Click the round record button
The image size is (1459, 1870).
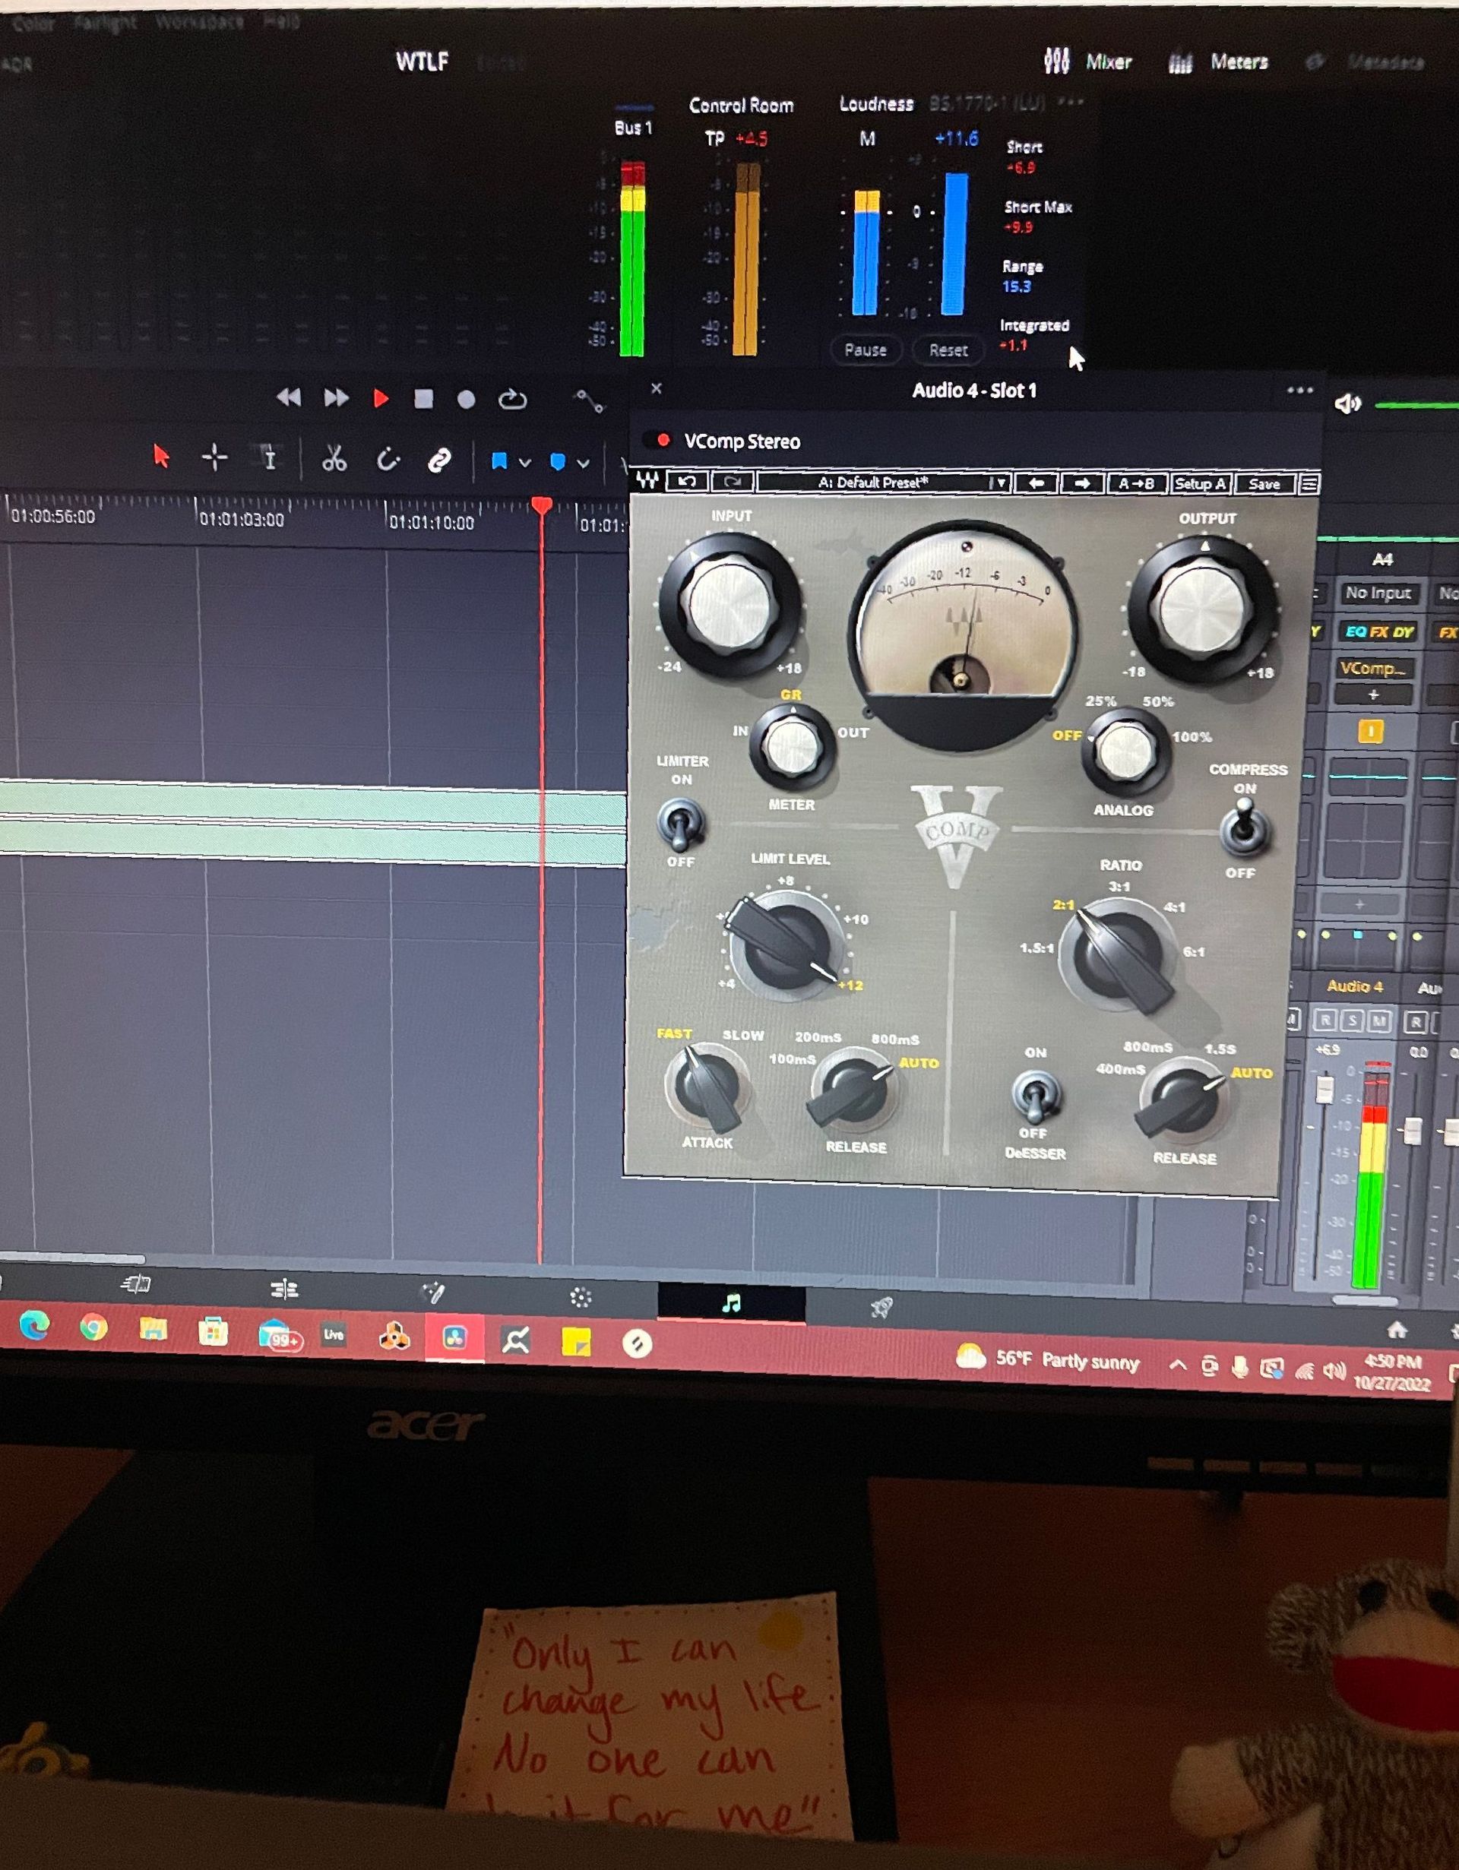coord(466,400)
